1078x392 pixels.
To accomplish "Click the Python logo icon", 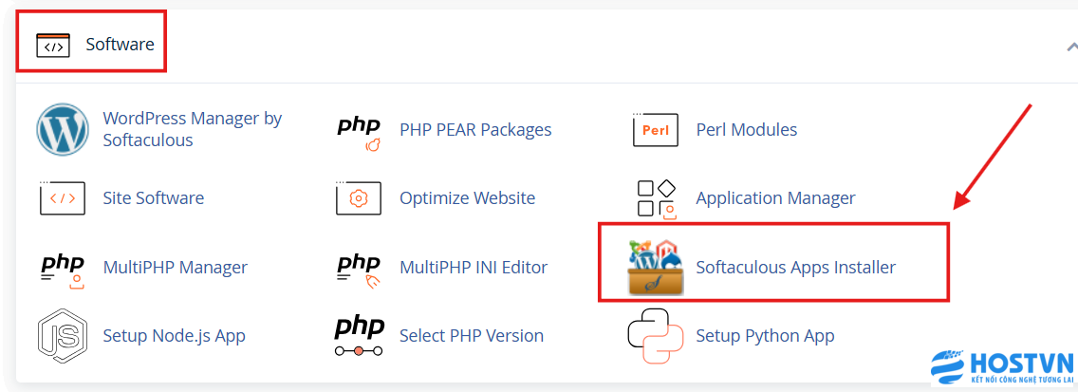I will pos(655,336).
